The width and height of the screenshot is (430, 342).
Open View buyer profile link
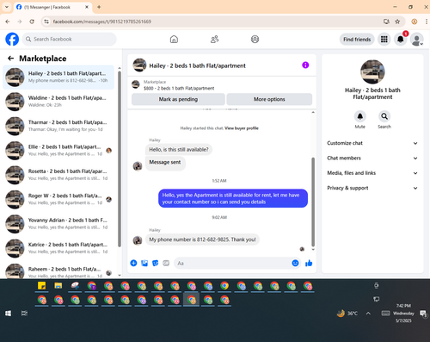pyautogui.click(x=242, y=128)
